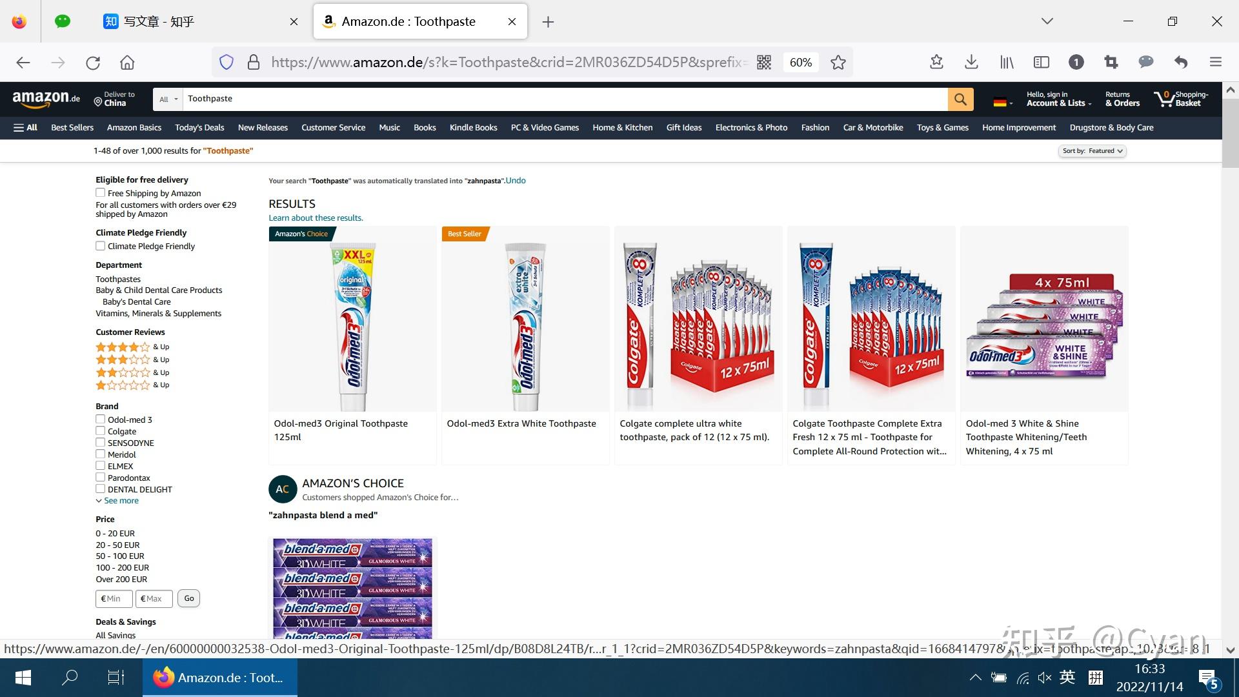Open the Sort by Featured dropdown
This screenshot has height=697, width=1239.
pos(1093,151)
